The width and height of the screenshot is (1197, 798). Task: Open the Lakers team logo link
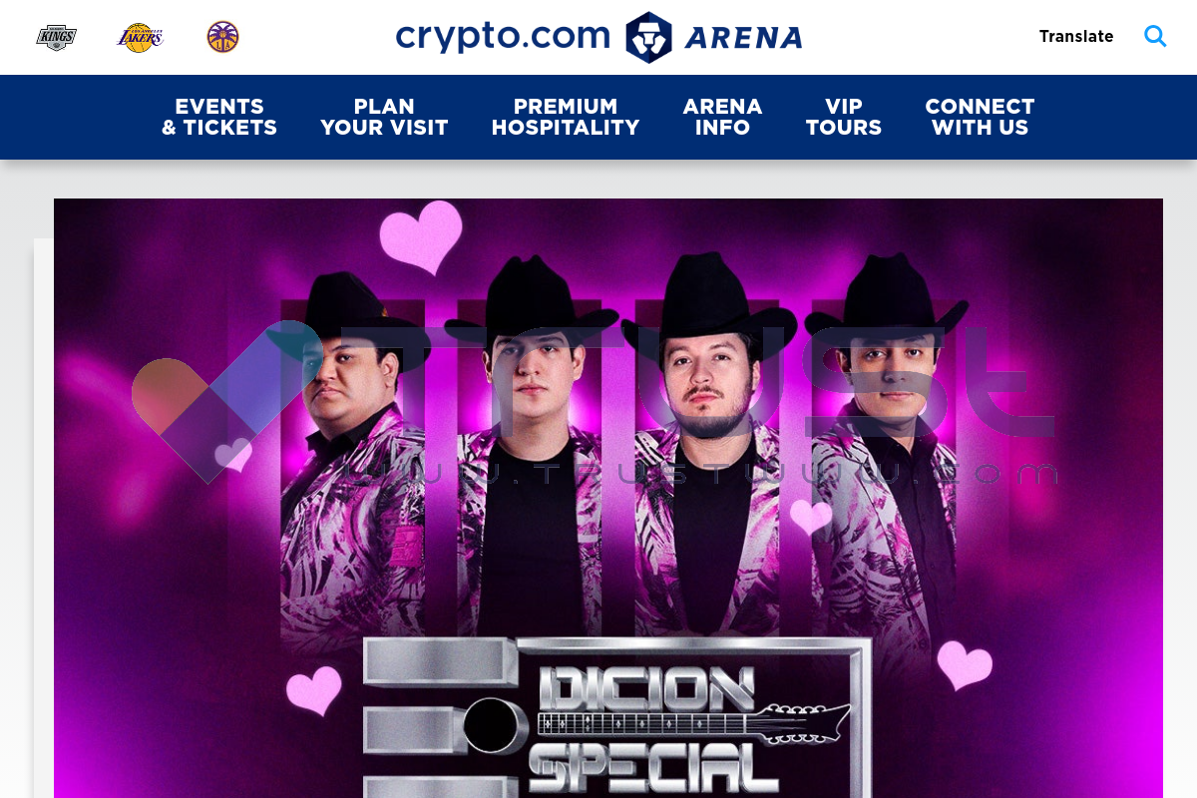140,38
